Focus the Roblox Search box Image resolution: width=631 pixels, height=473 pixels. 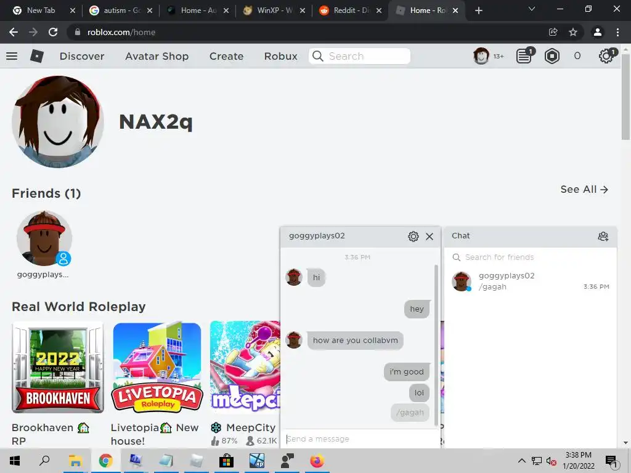coord(359,56)
